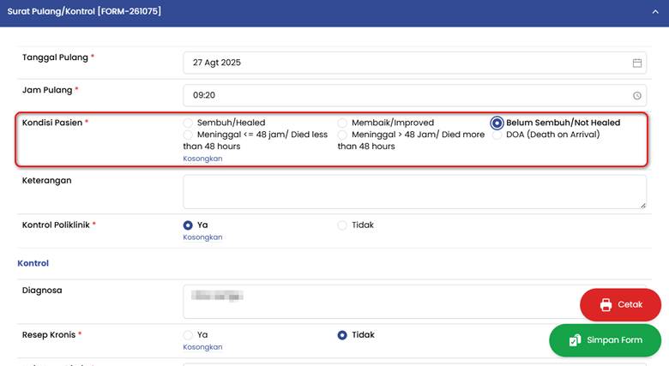Image resolution: width=669 pixels, height=366 pixels.
Task: Select DOA (Death on Arrival) option
Action: tap(497, 135)
